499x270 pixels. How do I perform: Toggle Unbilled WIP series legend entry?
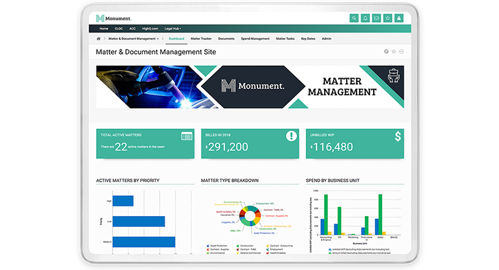pos(358,249)
